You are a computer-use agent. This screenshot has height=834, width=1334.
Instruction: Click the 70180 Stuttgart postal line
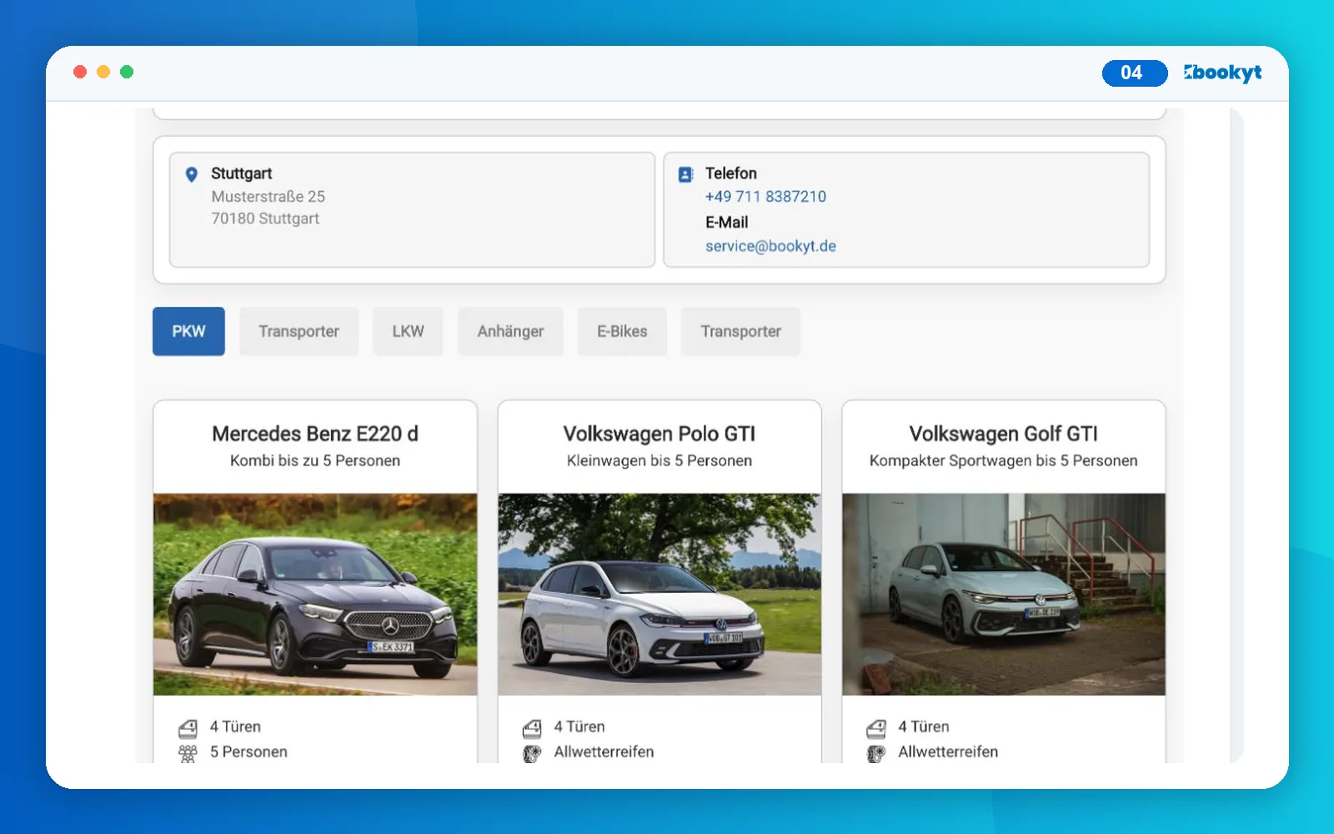[265, 219]
